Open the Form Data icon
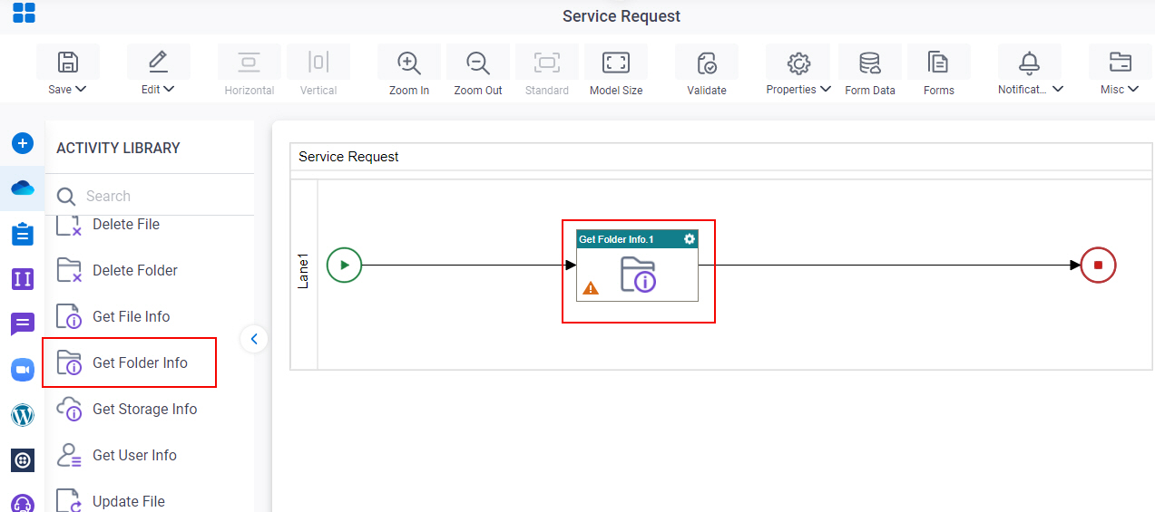1155x512 pixels. (870, 62)
